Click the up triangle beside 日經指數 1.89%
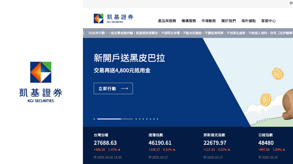 coord(284,150)
